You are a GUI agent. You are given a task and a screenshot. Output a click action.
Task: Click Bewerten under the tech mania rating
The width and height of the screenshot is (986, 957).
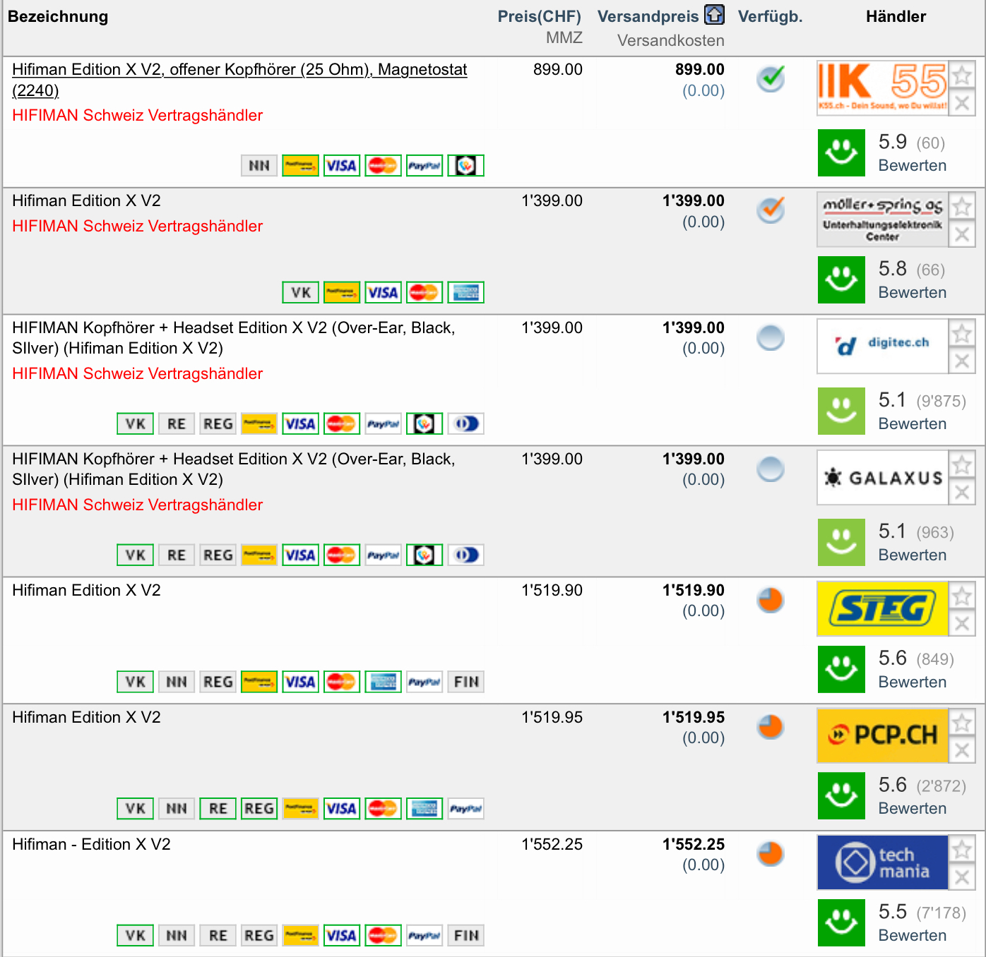point(912,935)
